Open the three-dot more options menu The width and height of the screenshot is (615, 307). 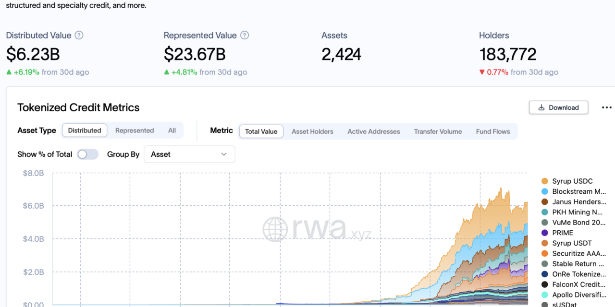point(606,107)
